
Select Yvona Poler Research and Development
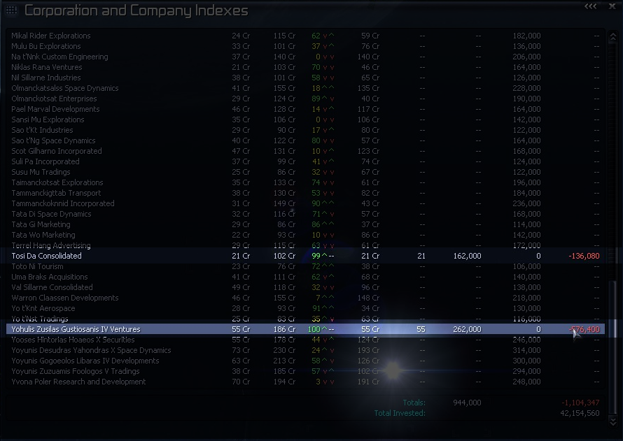[78, 382]
